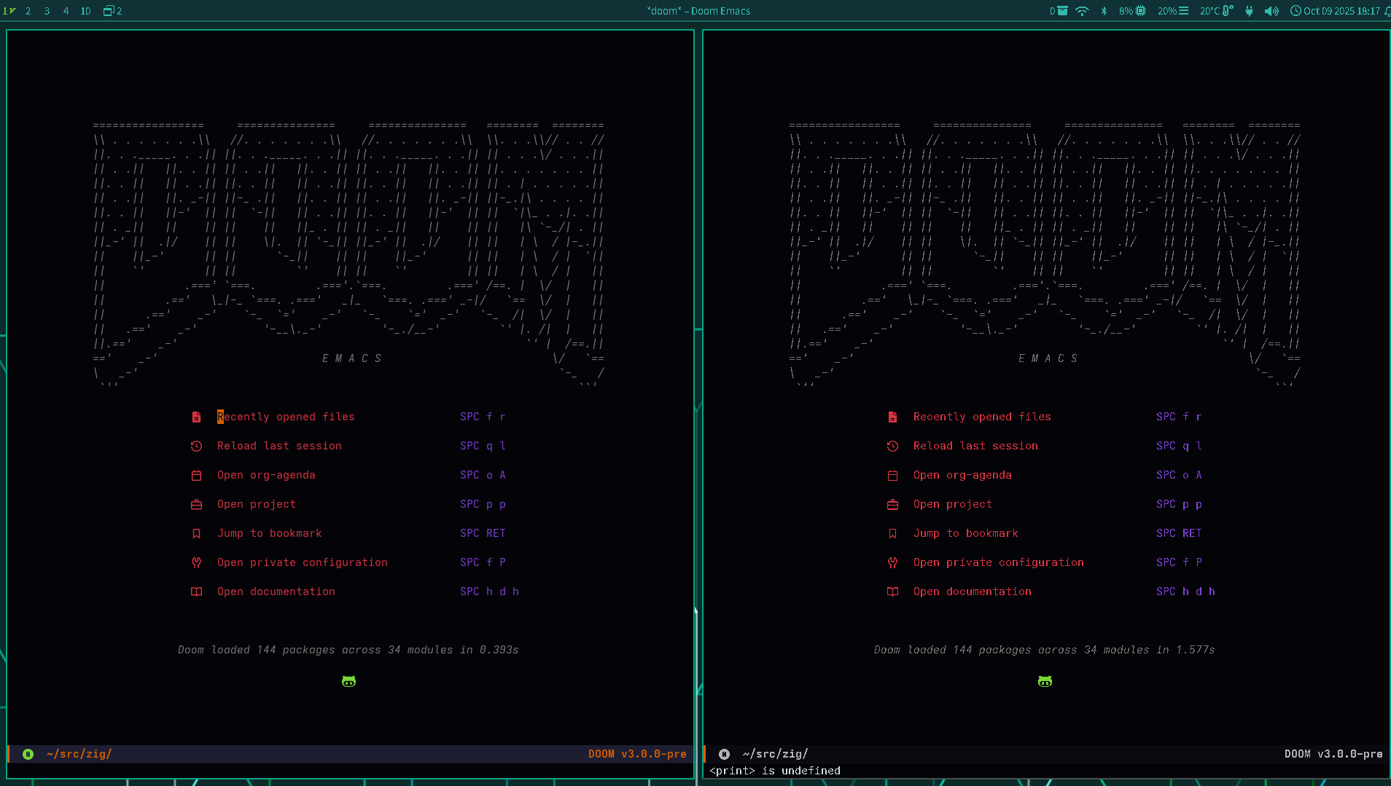Click the Jump to bookmark icon in left window
This screenshot has width=1391, height=786.
[196, 533]
